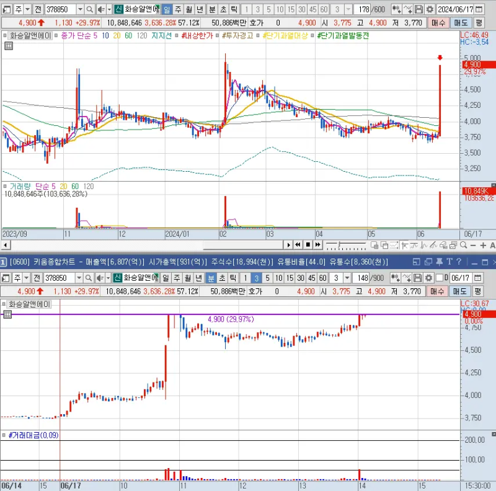Click the scroll-left arrow of the chart scrollbar

click(6, 245)
